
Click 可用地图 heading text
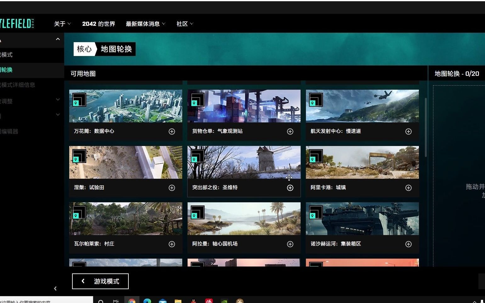pyautogui.click(x=83, y=74)
